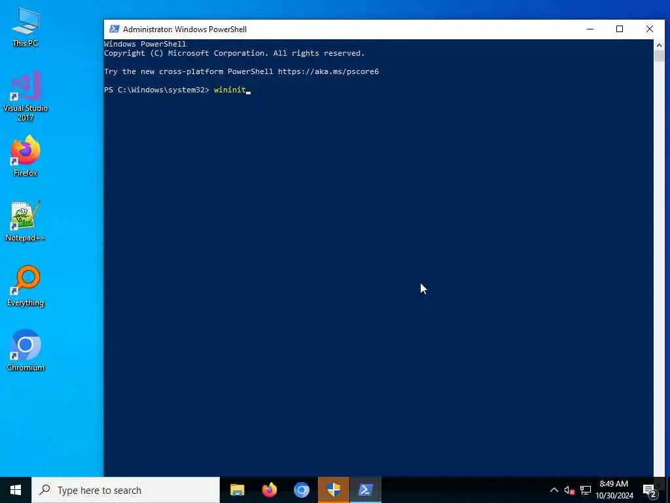Open the Windows Start menu

pos(16,490)
